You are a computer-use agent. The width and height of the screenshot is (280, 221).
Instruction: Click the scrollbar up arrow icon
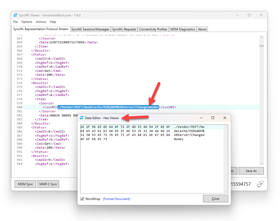[x=262, y=37]
